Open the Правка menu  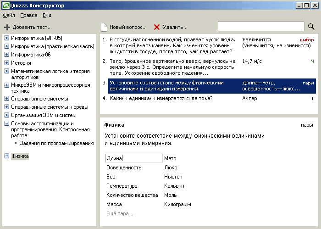click(28, 15)
